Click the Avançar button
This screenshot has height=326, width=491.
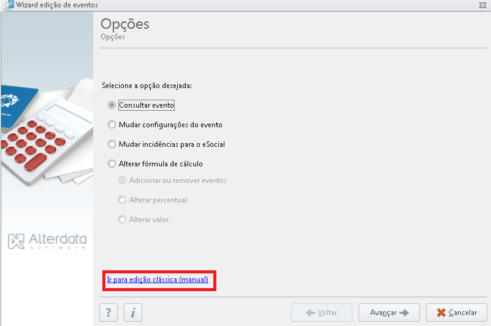[389, 313]
